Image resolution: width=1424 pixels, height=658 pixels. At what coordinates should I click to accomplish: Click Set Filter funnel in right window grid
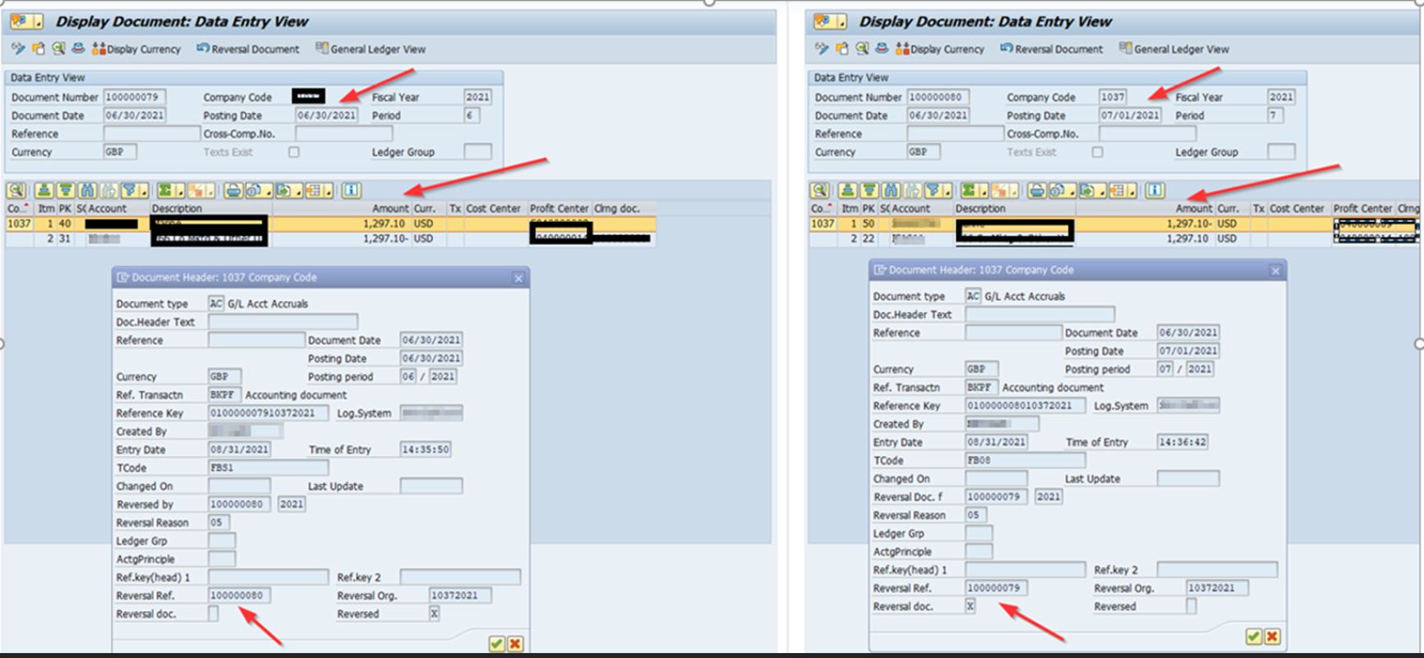tap(933, 191)
